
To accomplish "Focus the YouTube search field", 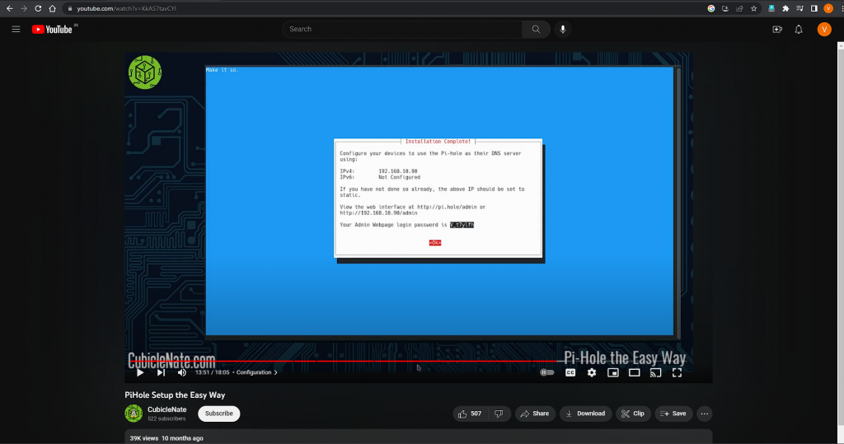I will 402,29.
